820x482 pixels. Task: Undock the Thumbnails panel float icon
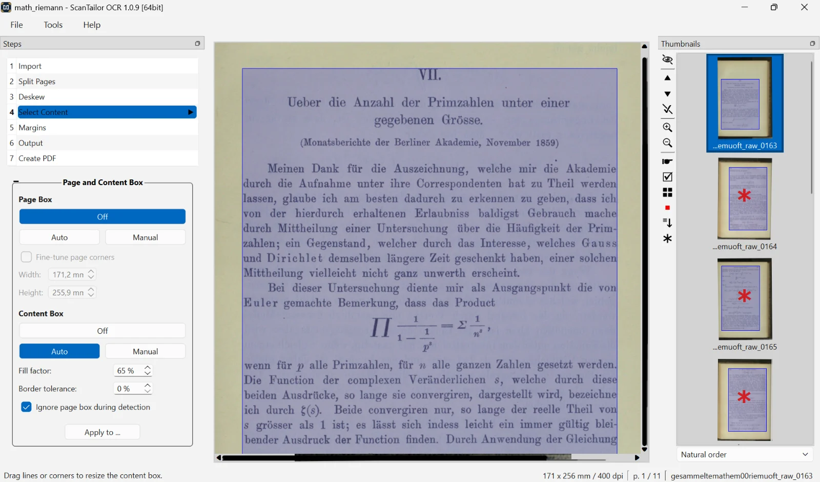point(812,44)
